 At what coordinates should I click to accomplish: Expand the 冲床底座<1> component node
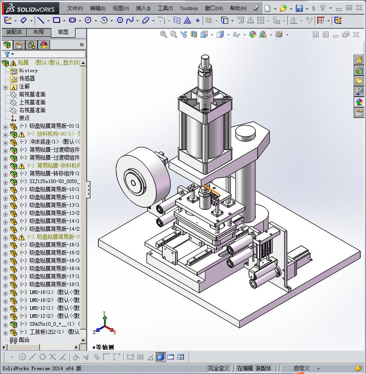tap(5, 142)
